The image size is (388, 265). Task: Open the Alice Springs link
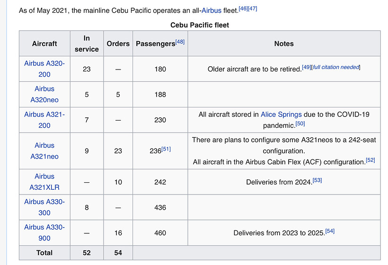[x=281, y=115]
